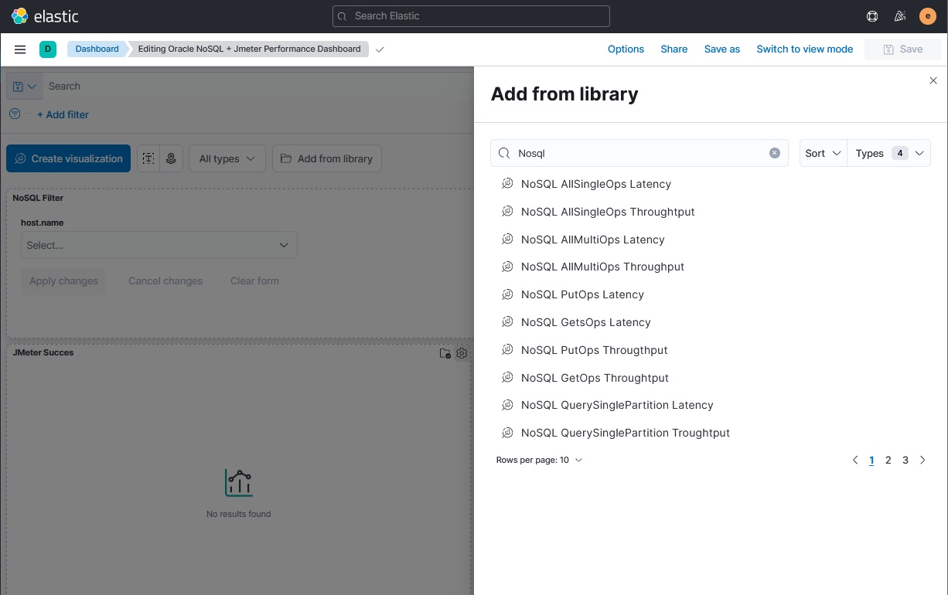This screenshot has width=948, height=595.
Task: Add a text panel using the text icon
Action: point(148,158)
